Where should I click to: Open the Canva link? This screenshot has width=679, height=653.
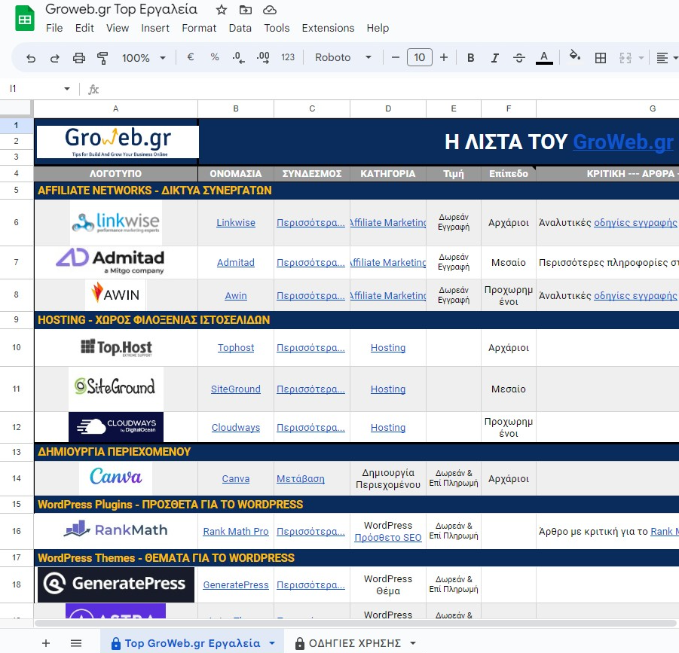[x=236, y=478]
